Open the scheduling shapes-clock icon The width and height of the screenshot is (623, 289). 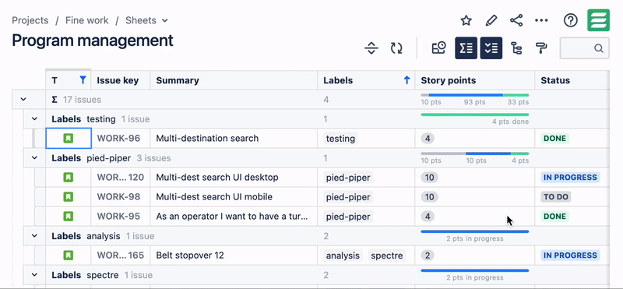point(439,48)
